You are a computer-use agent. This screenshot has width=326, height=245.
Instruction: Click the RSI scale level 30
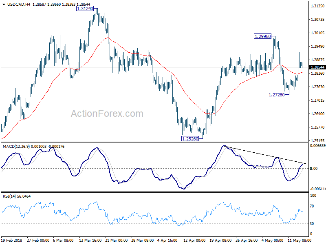[x=312, y=223]
